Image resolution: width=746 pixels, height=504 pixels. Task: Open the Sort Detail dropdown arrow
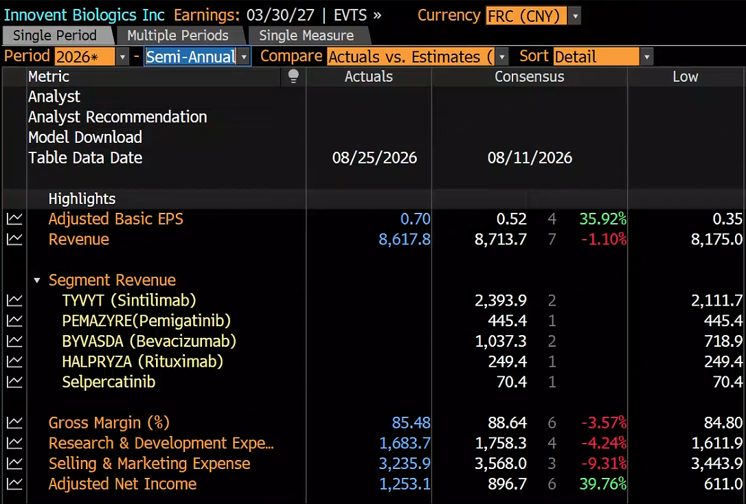coord(646,57)
